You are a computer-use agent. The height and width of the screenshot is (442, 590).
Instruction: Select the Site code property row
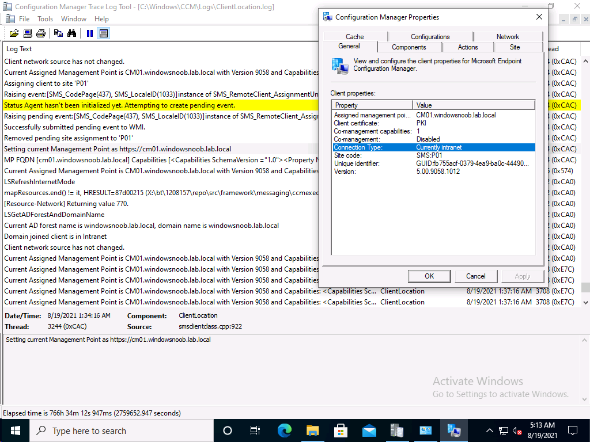[x=433, y=155]
